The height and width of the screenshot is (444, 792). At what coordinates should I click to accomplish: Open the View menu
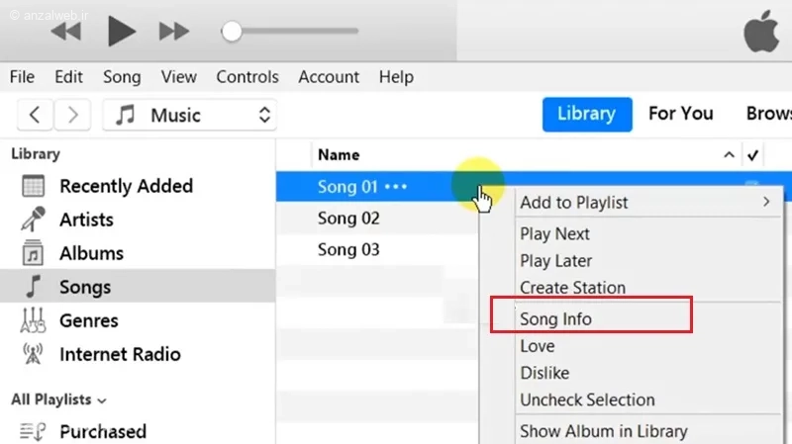pyautogui.click(x=179, y=77)
